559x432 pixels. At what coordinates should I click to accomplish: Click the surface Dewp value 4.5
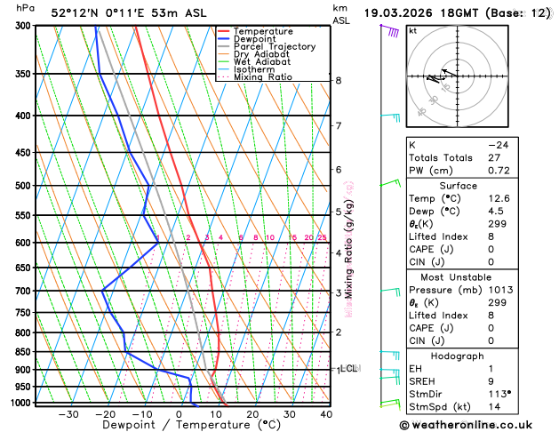tap(496, 211)
